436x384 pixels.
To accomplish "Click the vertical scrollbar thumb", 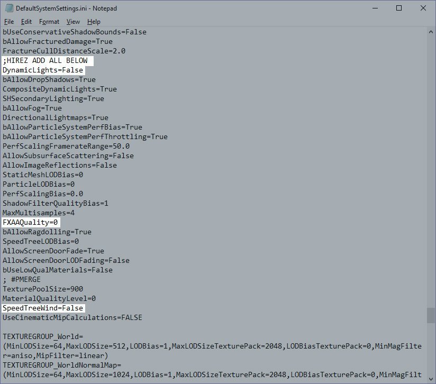I will coord(431,315).
